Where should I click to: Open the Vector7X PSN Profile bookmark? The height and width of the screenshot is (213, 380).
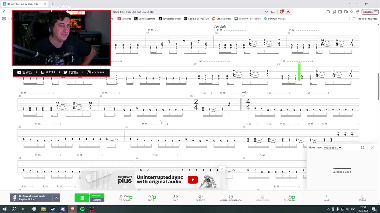coord(248,19)
